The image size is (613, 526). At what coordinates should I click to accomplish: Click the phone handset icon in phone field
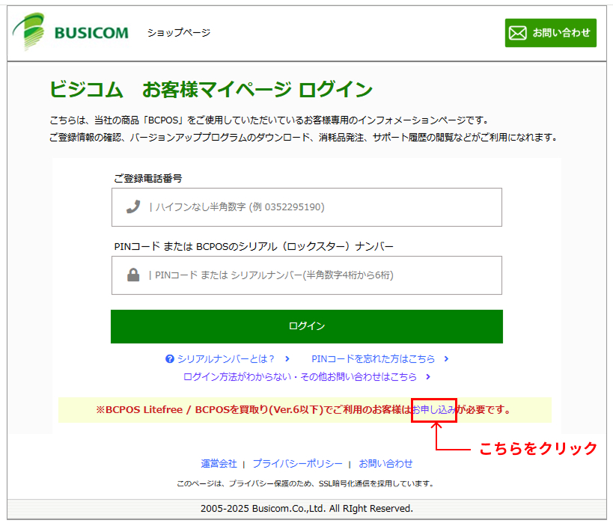(133, 207)
